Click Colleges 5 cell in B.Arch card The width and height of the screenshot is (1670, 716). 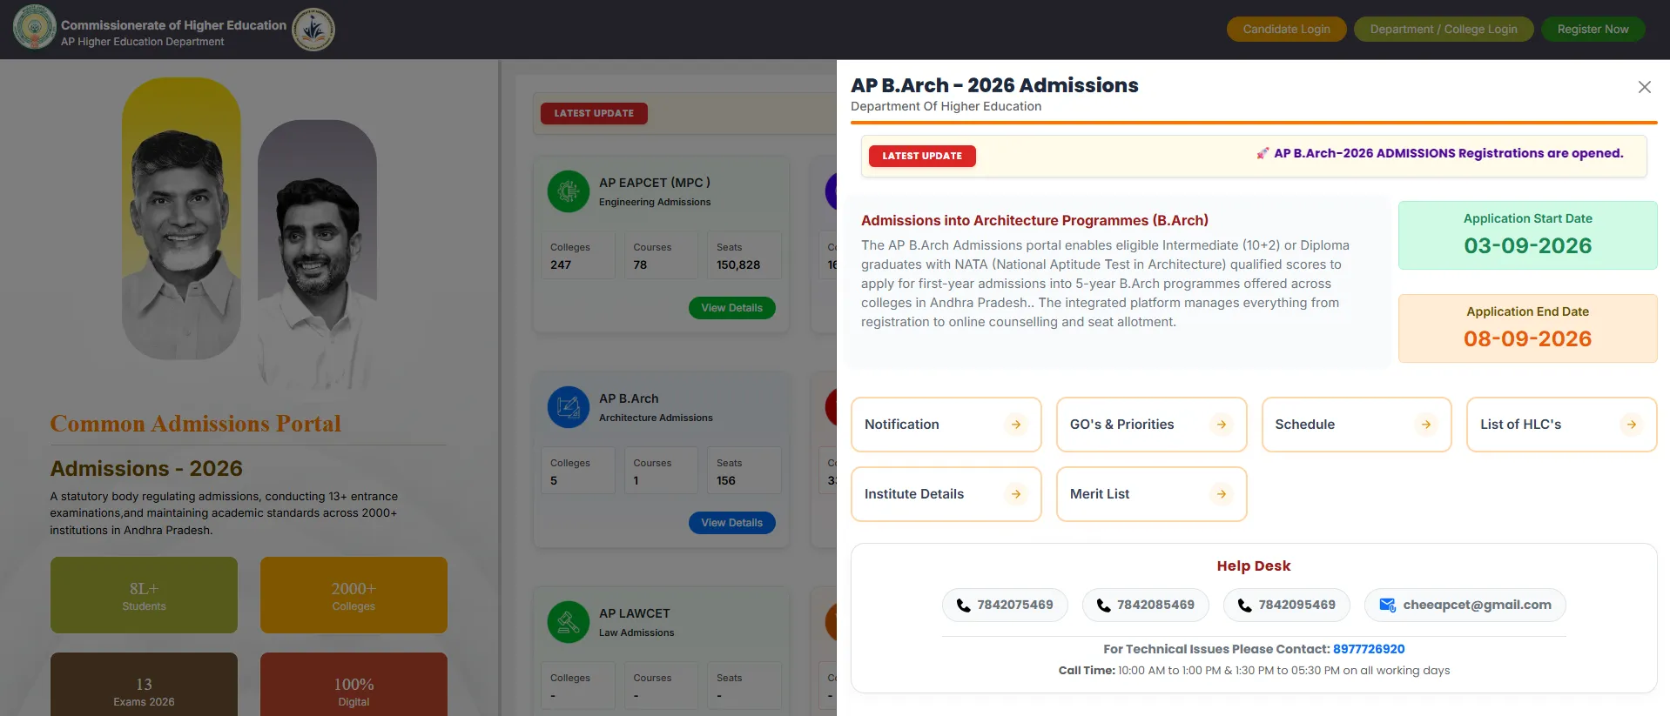point(578,470)
